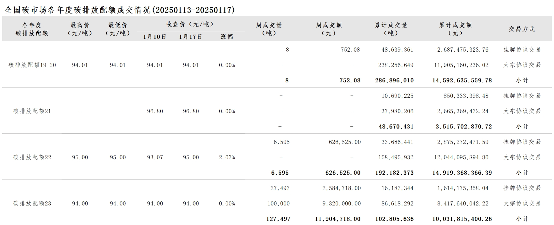Click the 周成交量 column header
The image size is (554, 225).
269,29
